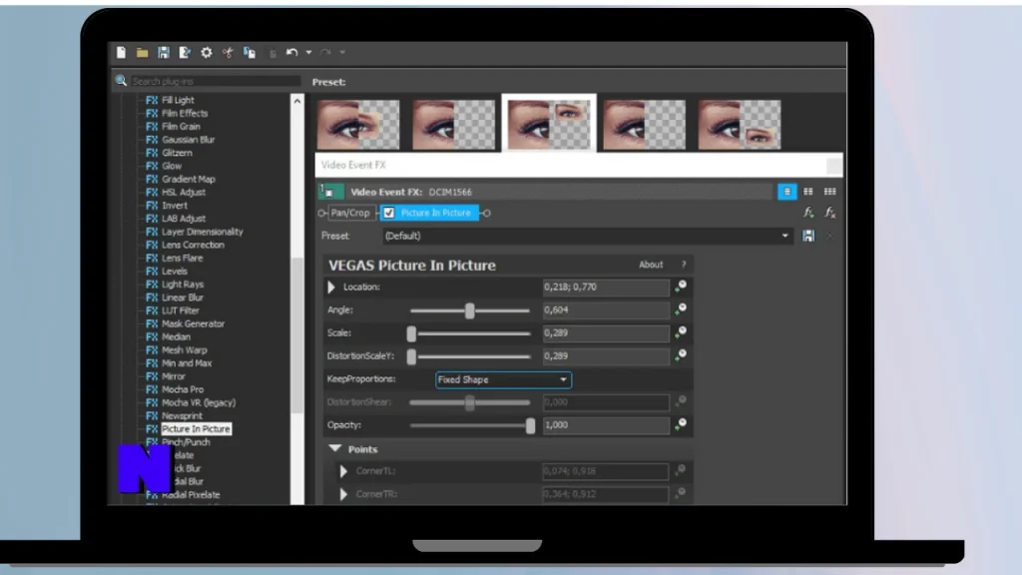Select the Picture In Picture chain button
The height and width of the screenshot is (575, 1022).
click(435, 213)
